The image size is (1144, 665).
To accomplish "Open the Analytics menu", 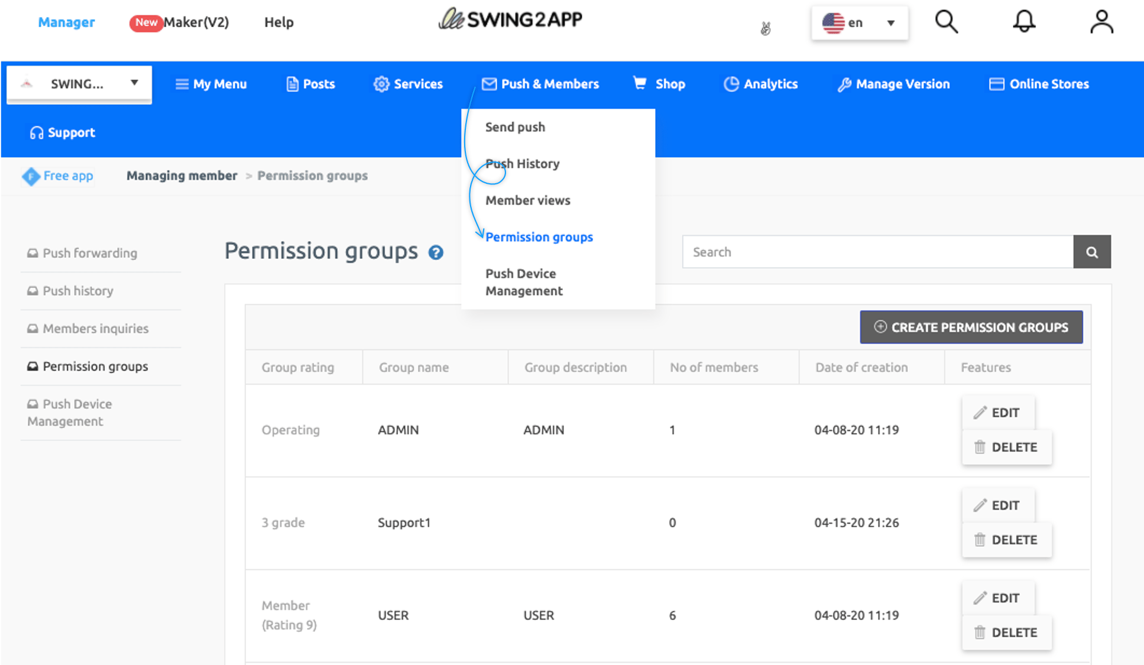I will (761, 84).
